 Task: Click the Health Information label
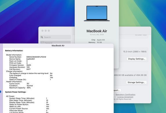click(14, 81)
